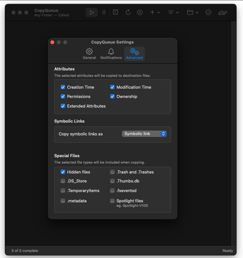Pause the copy queue

[104, 12]
